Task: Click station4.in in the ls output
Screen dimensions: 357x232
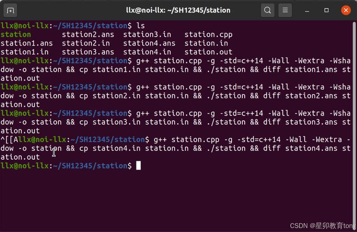Action: pos(147,52)
